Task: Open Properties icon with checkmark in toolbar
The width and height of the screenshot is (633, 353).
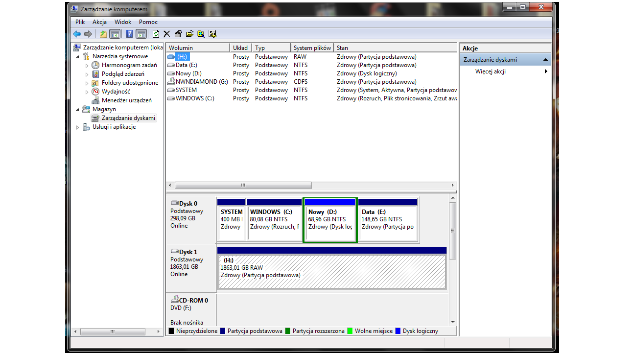Action: [178, 34]
